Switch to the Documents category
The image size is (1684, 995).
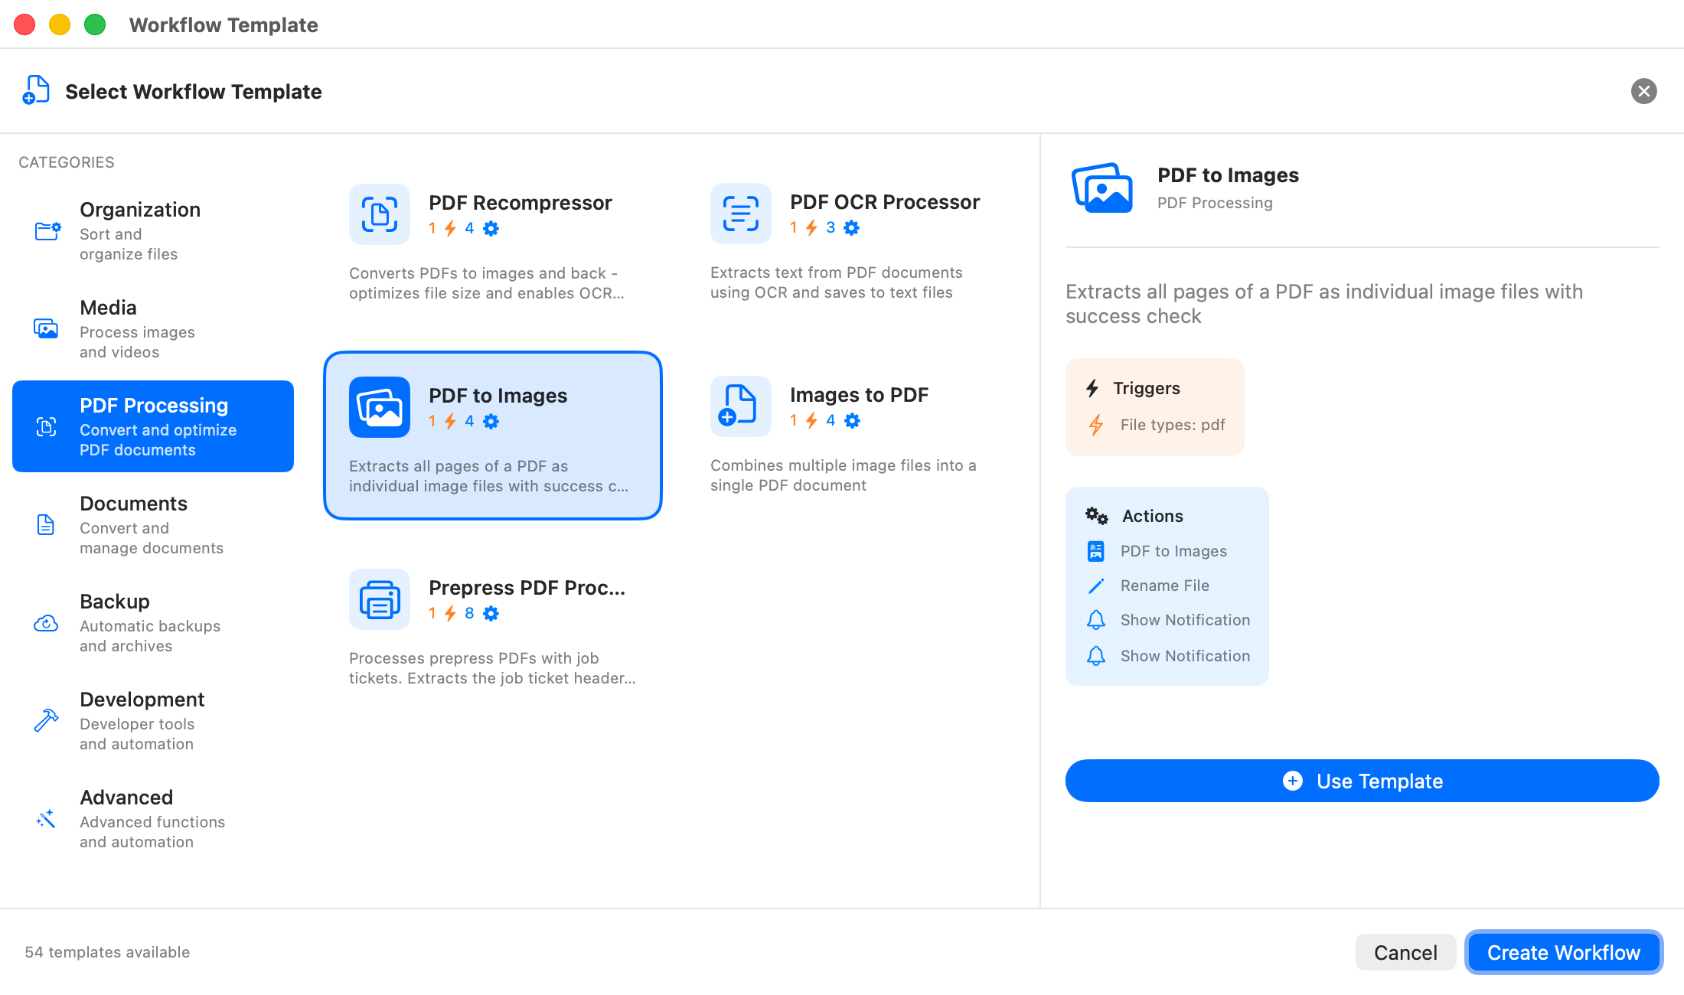pos(153,524)
